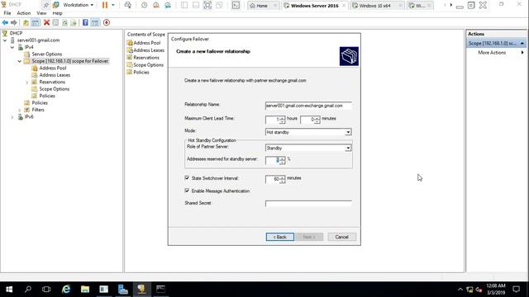Viewport: 529px width, 297px height.
Task: Expand the Reservations tree node
Action: coord(27,82)
